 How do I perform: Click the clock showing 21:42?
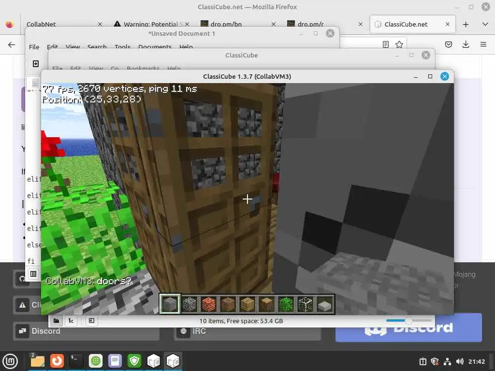pos(476,361)
